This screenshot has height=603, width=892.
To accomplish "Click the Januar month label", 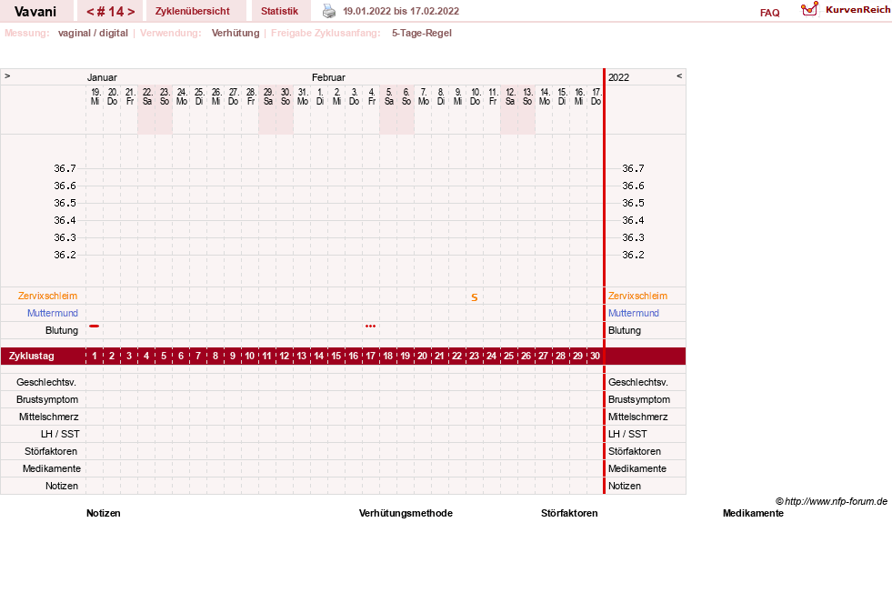I will coord(102,77).
